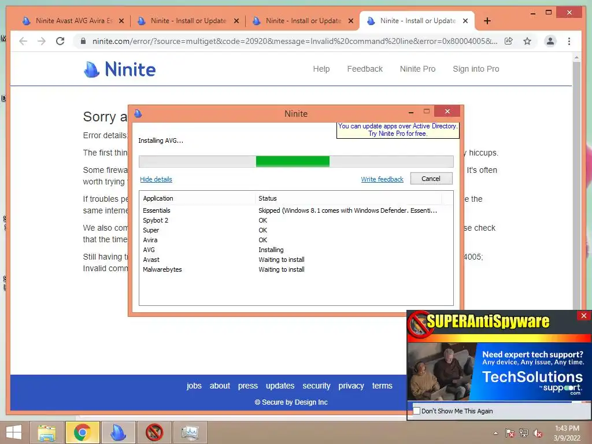Select the Avira row
This screenshot has width=592, height=444.
[296, 240]
